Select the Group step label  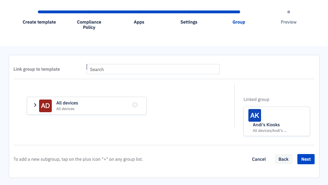pyautogui.click(x=239, y=22)
